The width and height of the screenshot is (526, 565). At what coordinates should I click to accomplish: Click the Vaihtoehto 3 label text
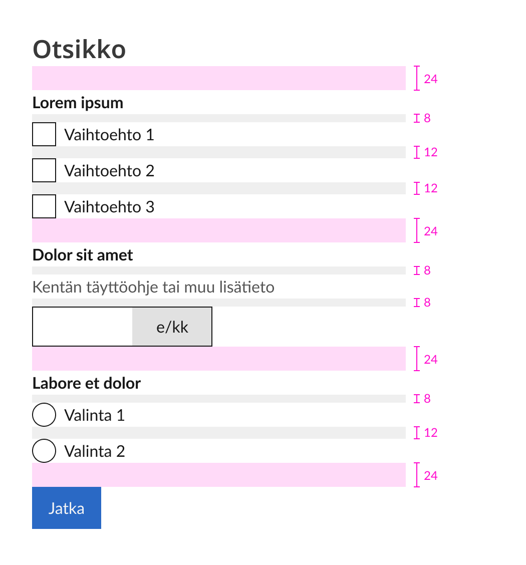(x=109, y=207)
